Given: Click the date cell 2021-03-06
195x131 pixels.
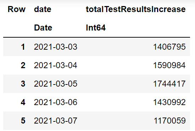Looking at the screenshot, I should point(56,102).
